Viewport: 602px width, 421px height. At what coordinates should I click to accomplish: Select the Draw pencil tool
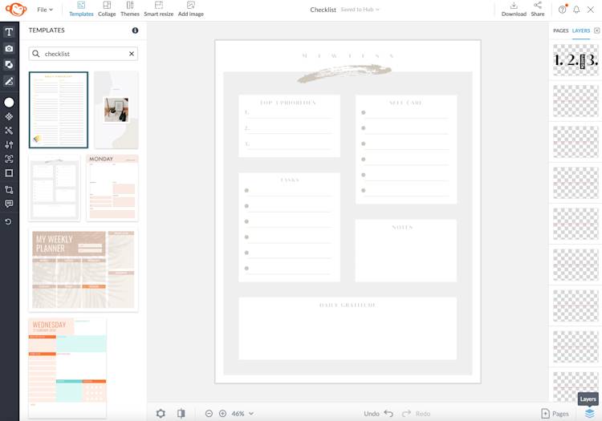(x=9, y=81)
